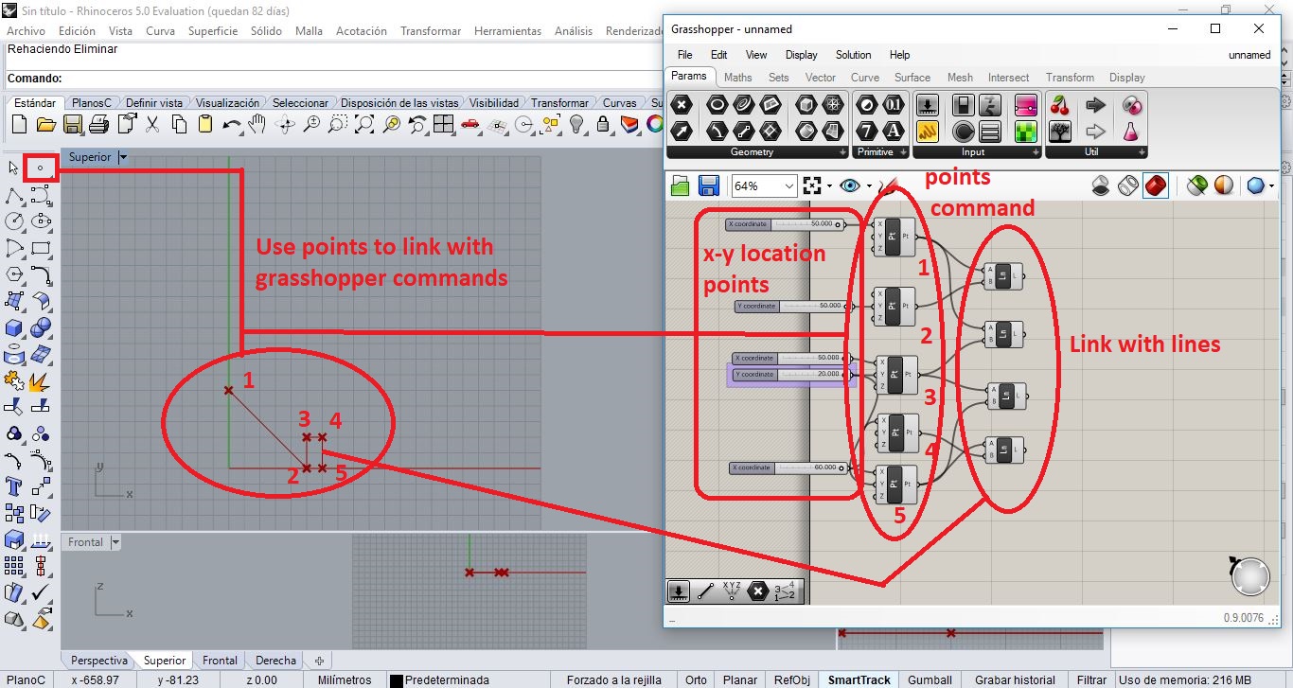1293x688 pixels.
Task: Click the light bulb hide-objects icon
Action: [576, 124]
